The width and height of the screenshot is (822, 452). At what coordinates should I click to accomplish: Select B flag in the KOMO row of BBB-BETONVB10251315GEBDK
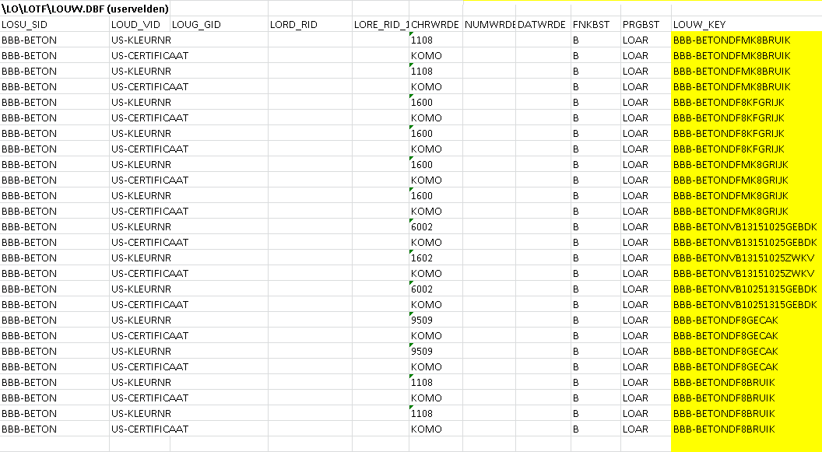pyautogui.click(x=596, y=304)
